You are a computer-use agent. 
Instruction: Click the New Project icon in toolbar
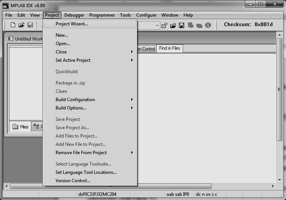(x=164, y=25)
